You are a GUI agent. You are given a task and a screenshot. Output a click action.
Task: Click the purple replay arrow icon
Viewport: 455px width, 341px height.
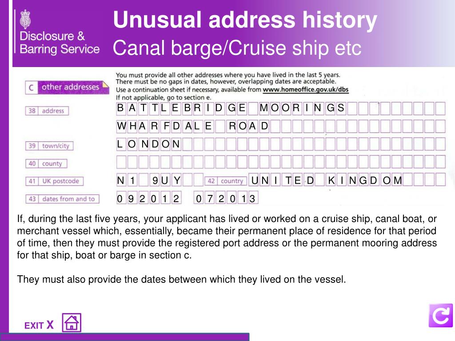(x=440, y=316)
